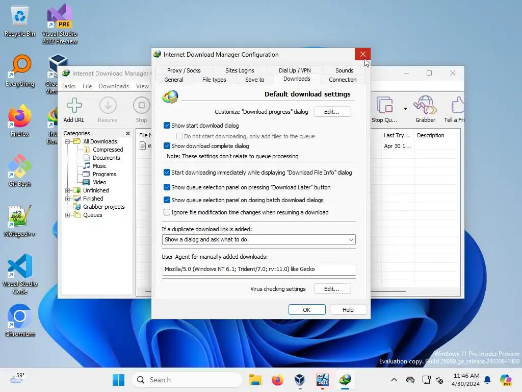The width and height of the screenshot is (522, 392).
Task: Click the Description column header
Action: pyautogui.click(x=430, y=135)
